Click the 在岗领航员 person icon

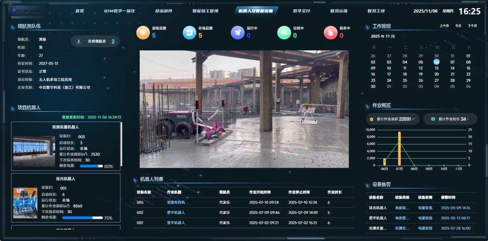coord(79,41)
